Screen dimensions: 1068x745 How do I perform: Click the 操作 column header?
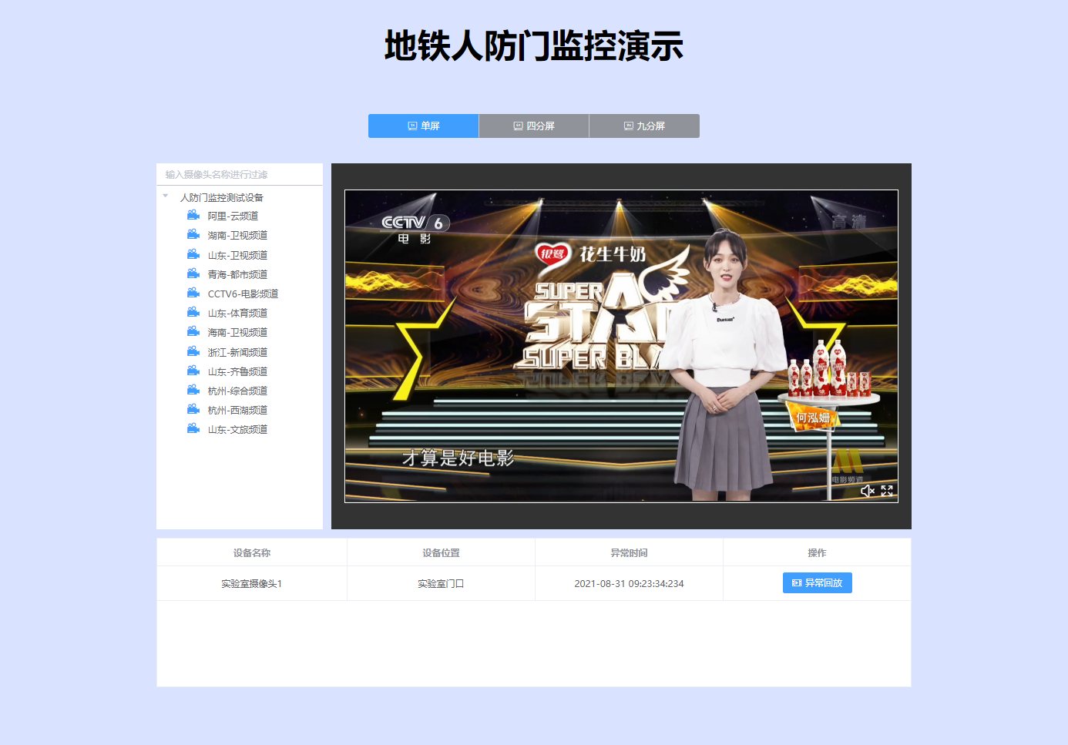[817, 553]
